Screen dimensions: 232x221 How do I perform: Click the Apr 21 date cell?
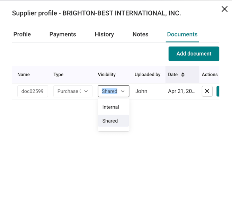pos(181,92)
